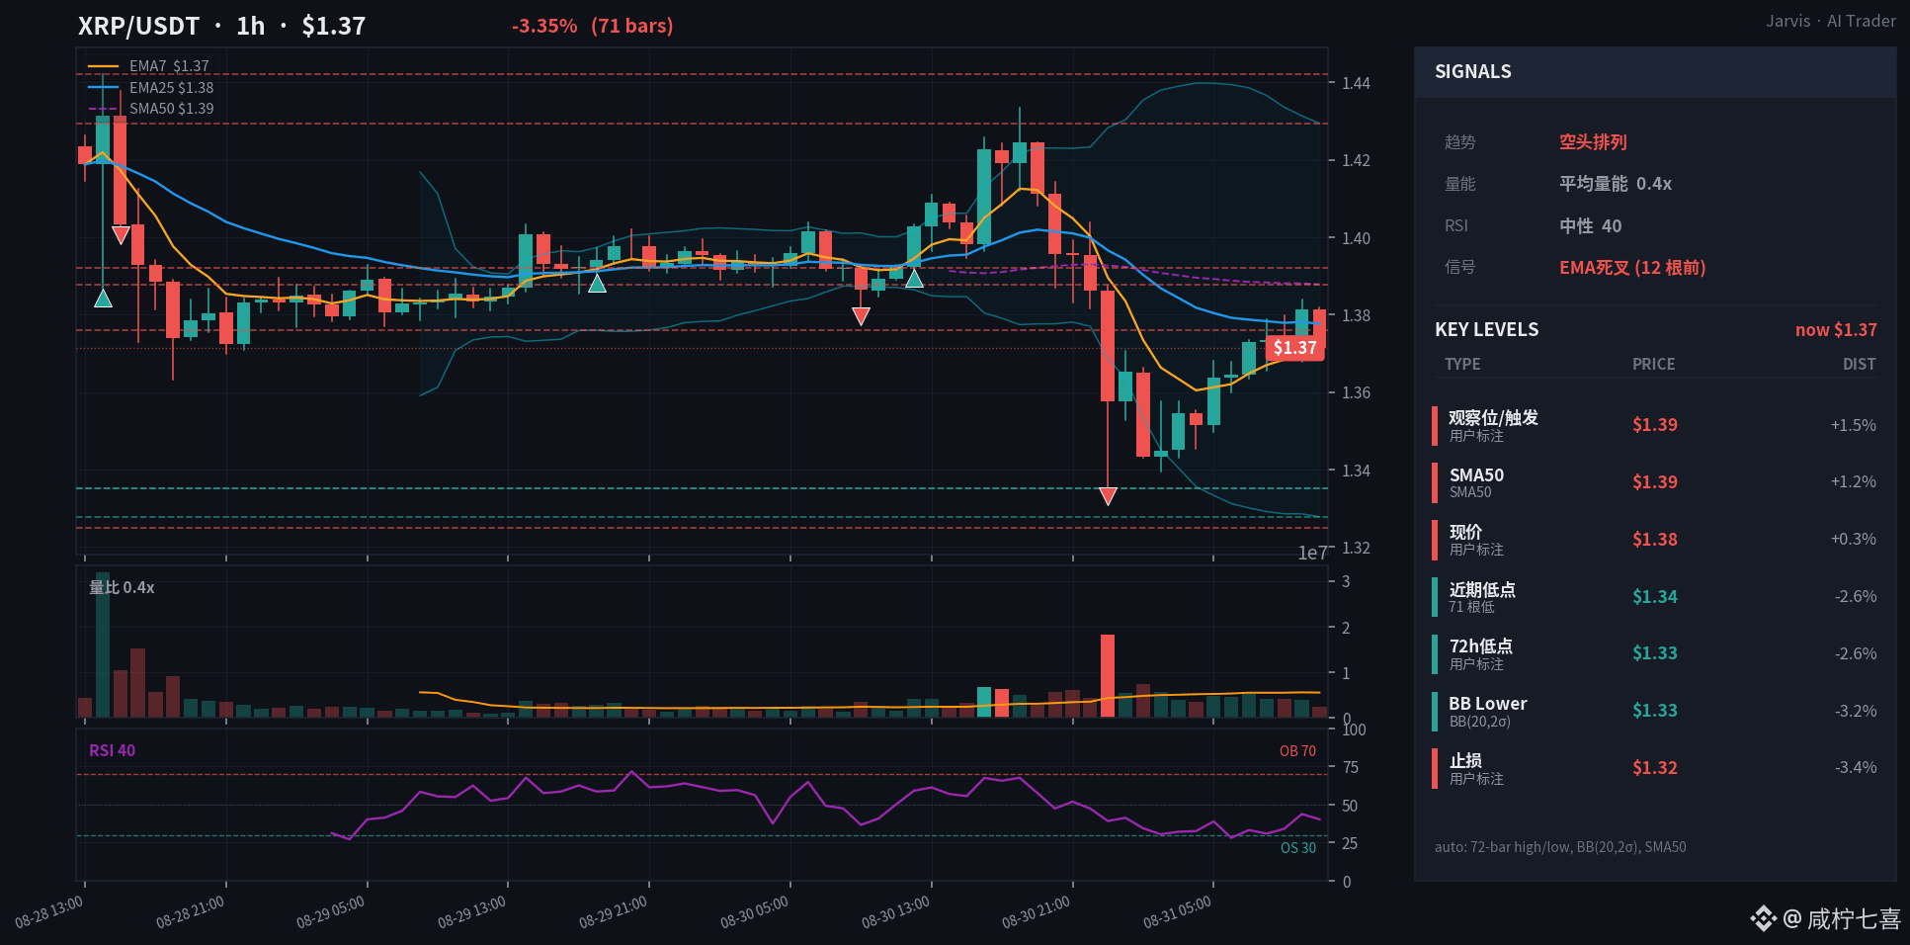Screen dimensions: 1910x945
Task: Select the green up-triangle marker near 08-29 21:00
Action: point(597,284)
